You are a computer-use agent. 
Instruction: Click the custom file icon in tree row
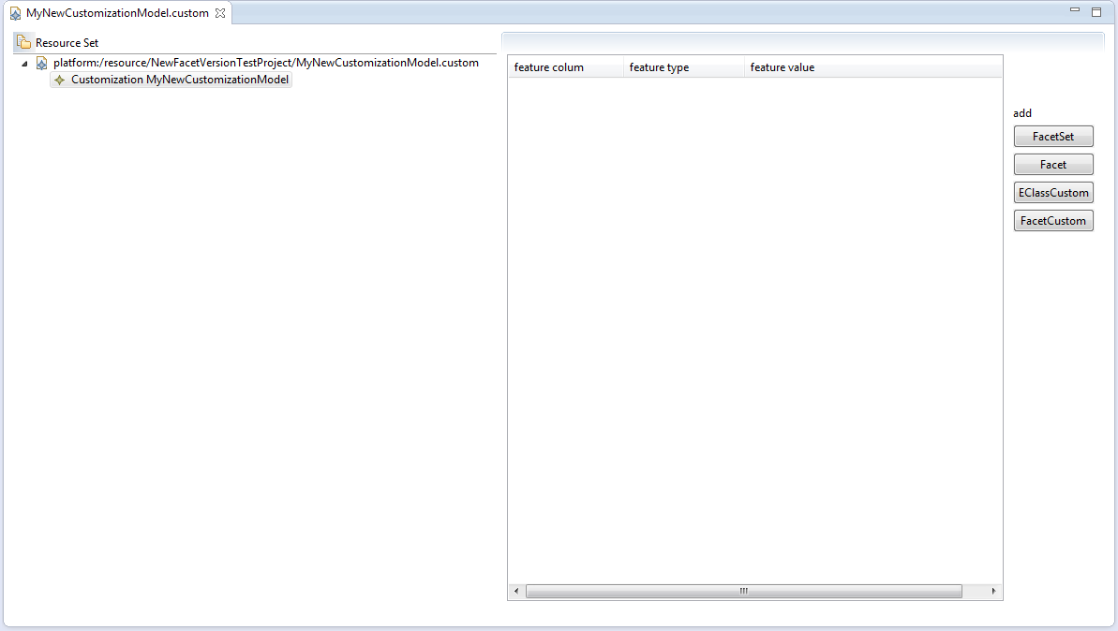click(x=42, y=63)
